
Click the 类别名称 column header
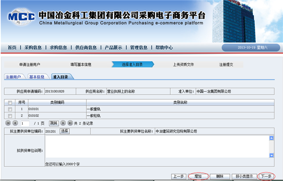[180, 103]
